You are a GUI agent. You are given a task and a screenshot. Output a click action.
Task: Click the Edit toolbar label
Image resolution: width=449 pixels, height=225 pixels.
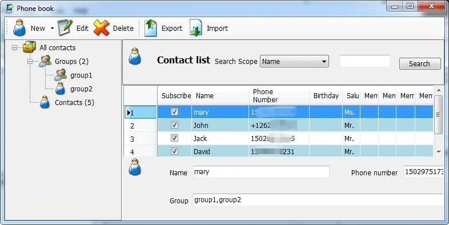tap(82, 29)
